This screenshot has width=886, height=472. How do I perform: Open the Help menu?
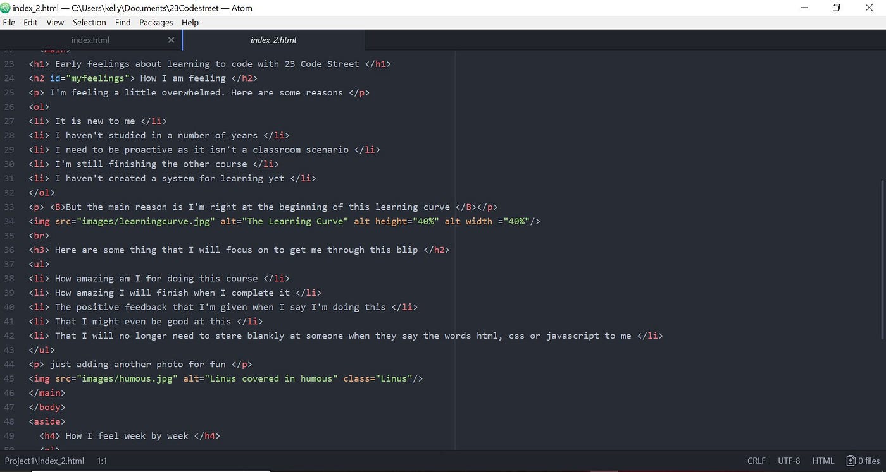pos(190,22)
